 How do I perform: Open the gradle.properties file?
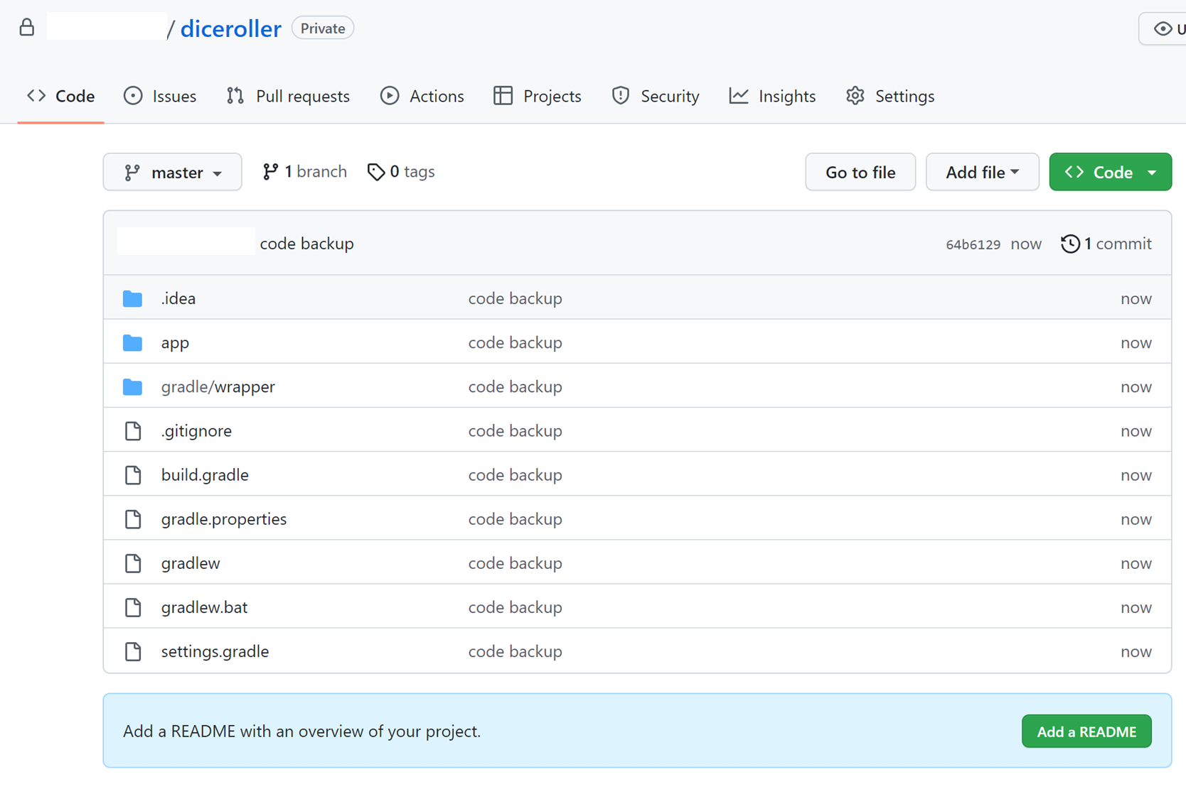tap(224, 518)
